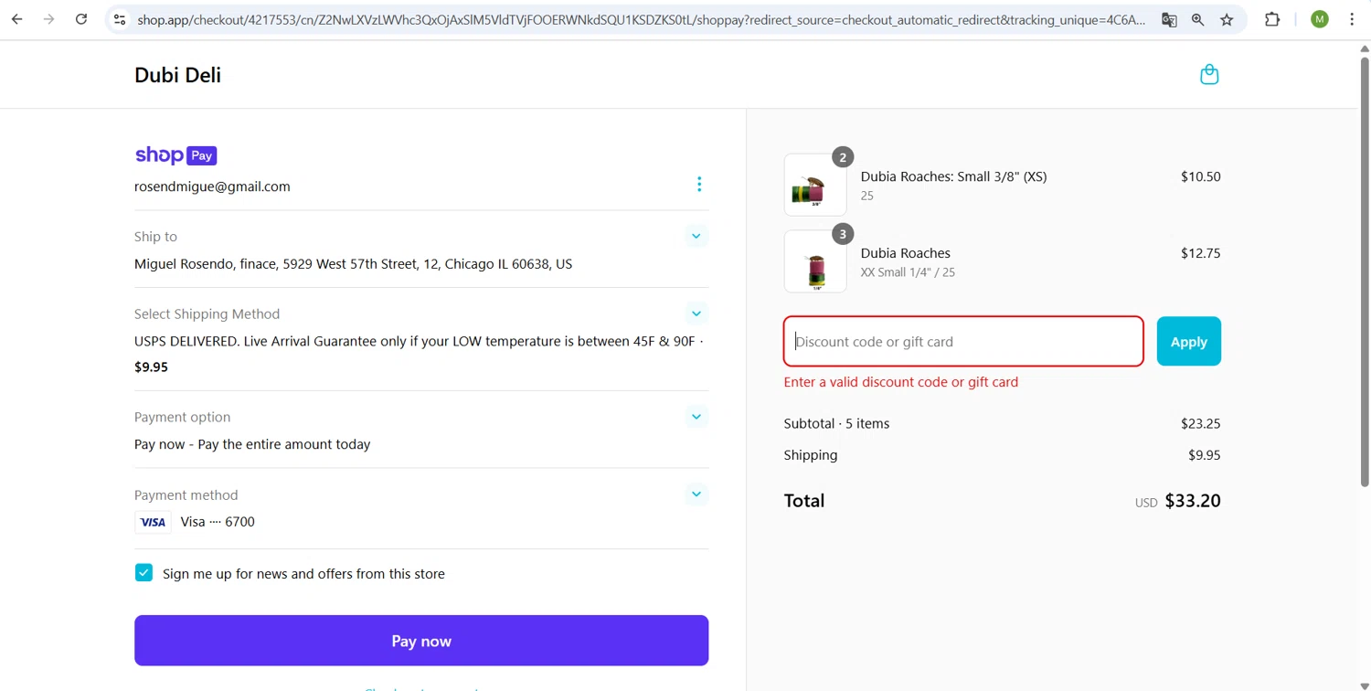Open the browser extensions puzzle icon
The height and width of the screenshot is (691, 1371).
click(1271, 19)
